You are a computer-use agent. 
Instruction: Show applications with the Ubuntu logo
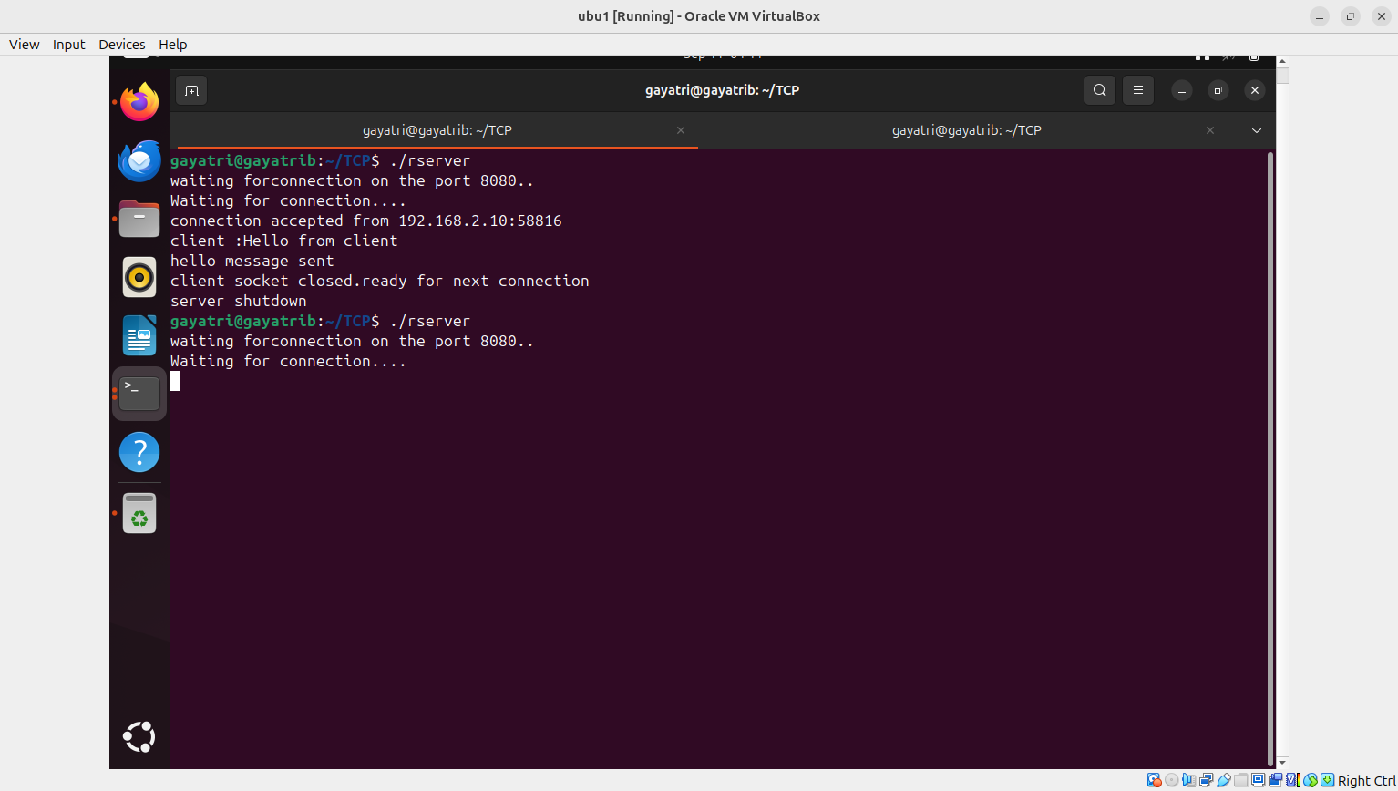(139, 736)
